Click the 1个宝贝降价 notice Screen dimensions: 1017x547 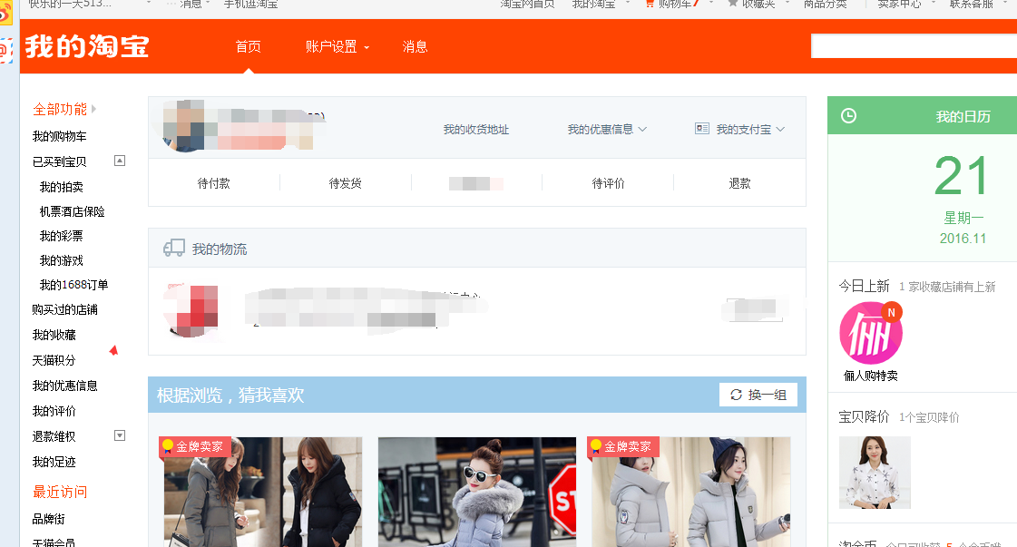[929, 417]
